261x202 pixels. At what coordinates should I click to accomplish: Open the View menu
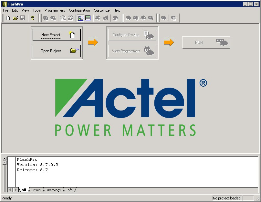pyautogui.click(x=25, y=10)
